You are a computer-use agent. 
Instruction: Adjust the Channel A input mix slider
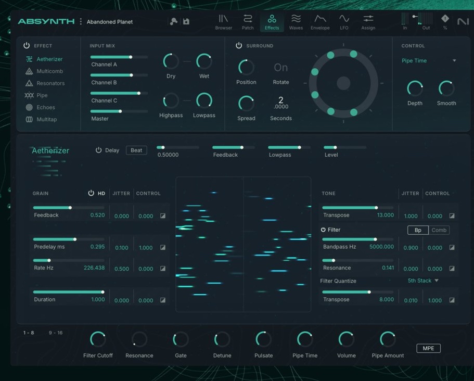(119, 57)
